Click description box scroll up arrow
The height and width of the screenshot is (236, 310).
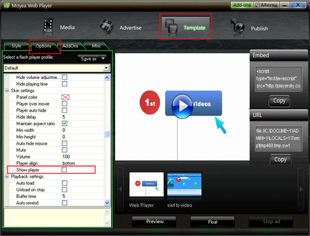click(x=107, y=212)
